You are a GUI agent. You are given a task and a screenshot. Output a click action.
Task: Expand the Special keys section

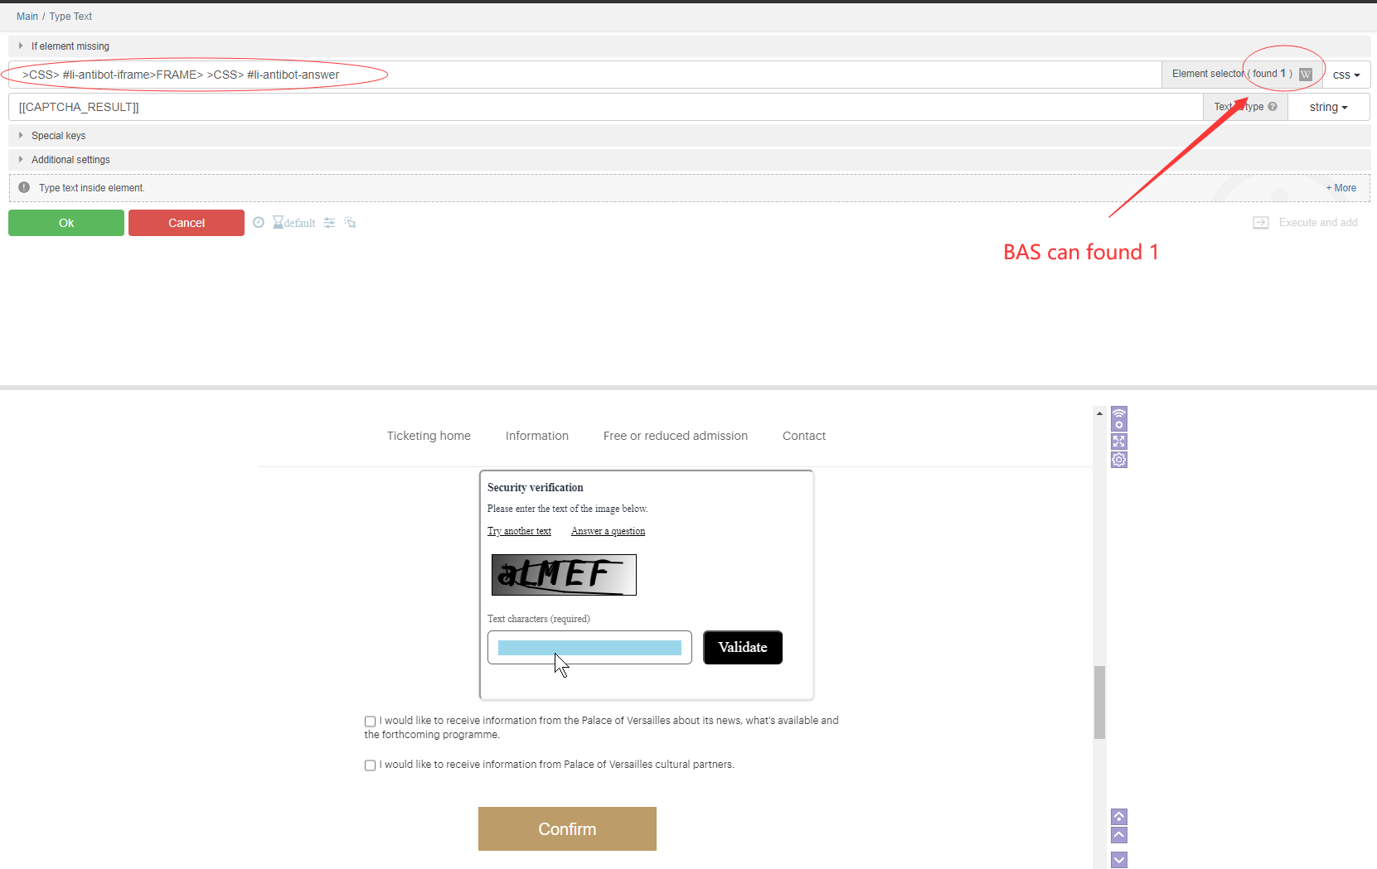tap(58, 136)
